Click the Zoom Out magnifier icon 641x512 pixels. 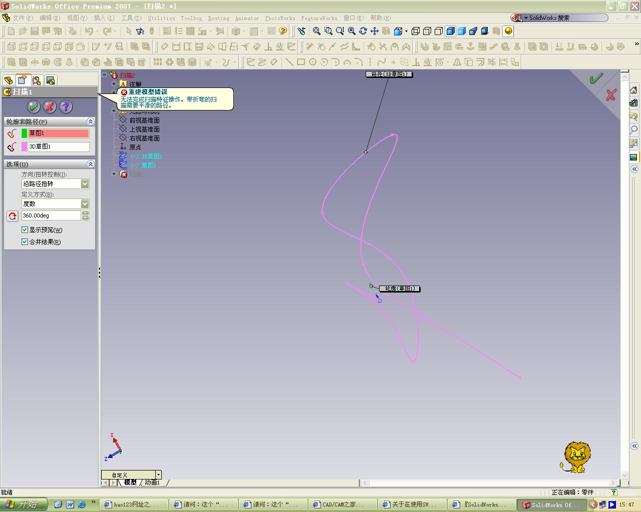point(352,31)
